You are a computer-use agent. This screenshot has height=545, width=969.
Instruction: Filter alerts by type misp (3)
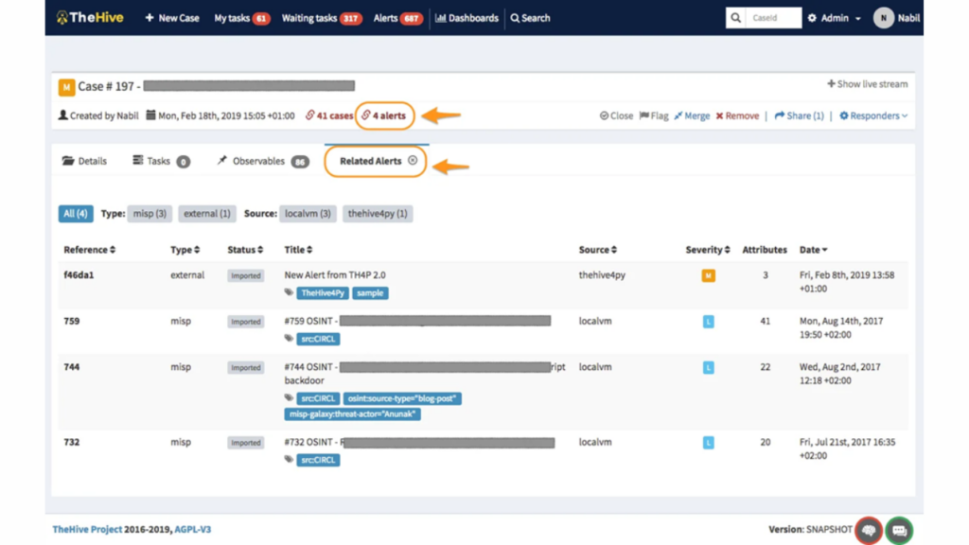click(150, 213)
